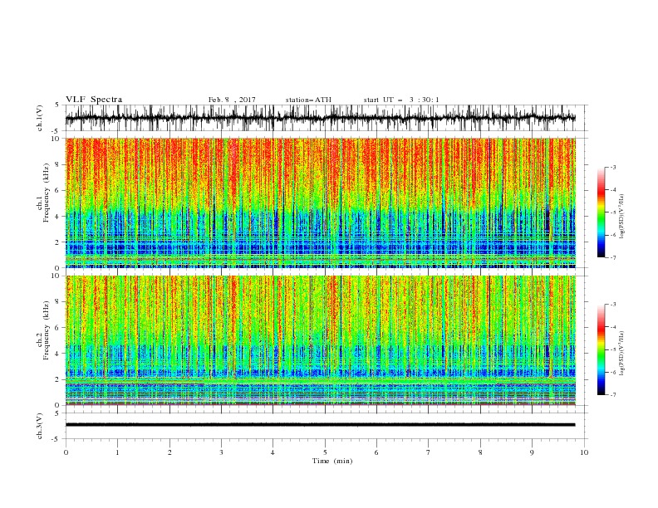Click the "station=ATH" header label
Viewport: 658px width, 508px height.
pyautogui.click(x=308, y=100)
